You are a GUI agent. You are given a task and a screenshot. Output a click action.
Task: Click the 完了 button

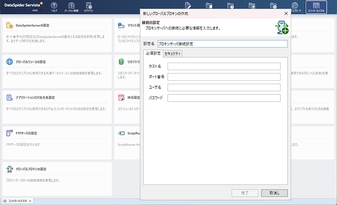245,193
